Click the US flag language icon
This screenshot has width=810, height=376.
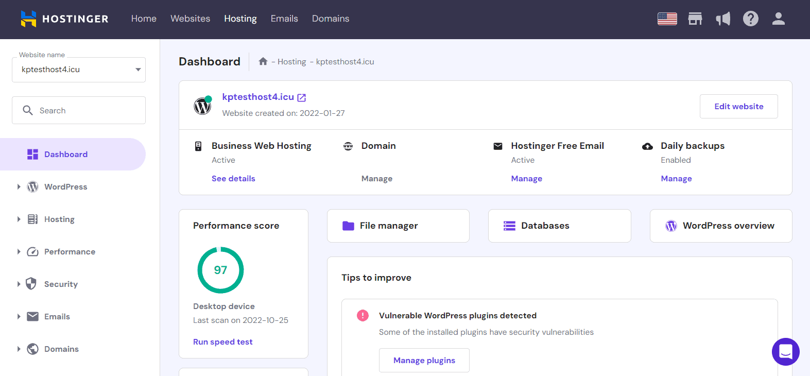667,19
